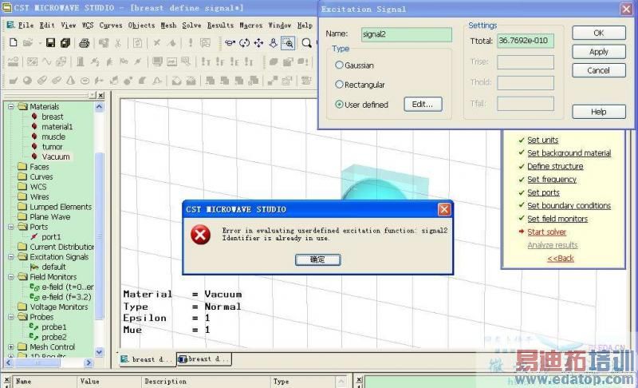Click the signal Name input field

point(407,34)
